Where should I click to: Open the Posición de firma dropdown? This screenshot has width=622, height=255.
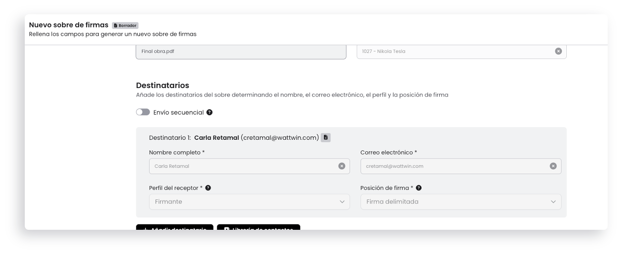[461, 202]
